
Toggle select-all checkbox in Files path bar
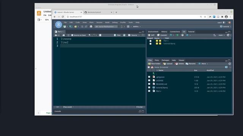pos(148,67)
